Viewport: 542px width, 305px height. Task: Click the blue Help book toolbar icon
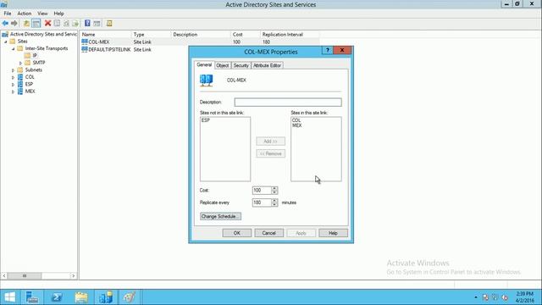point(87,23)
